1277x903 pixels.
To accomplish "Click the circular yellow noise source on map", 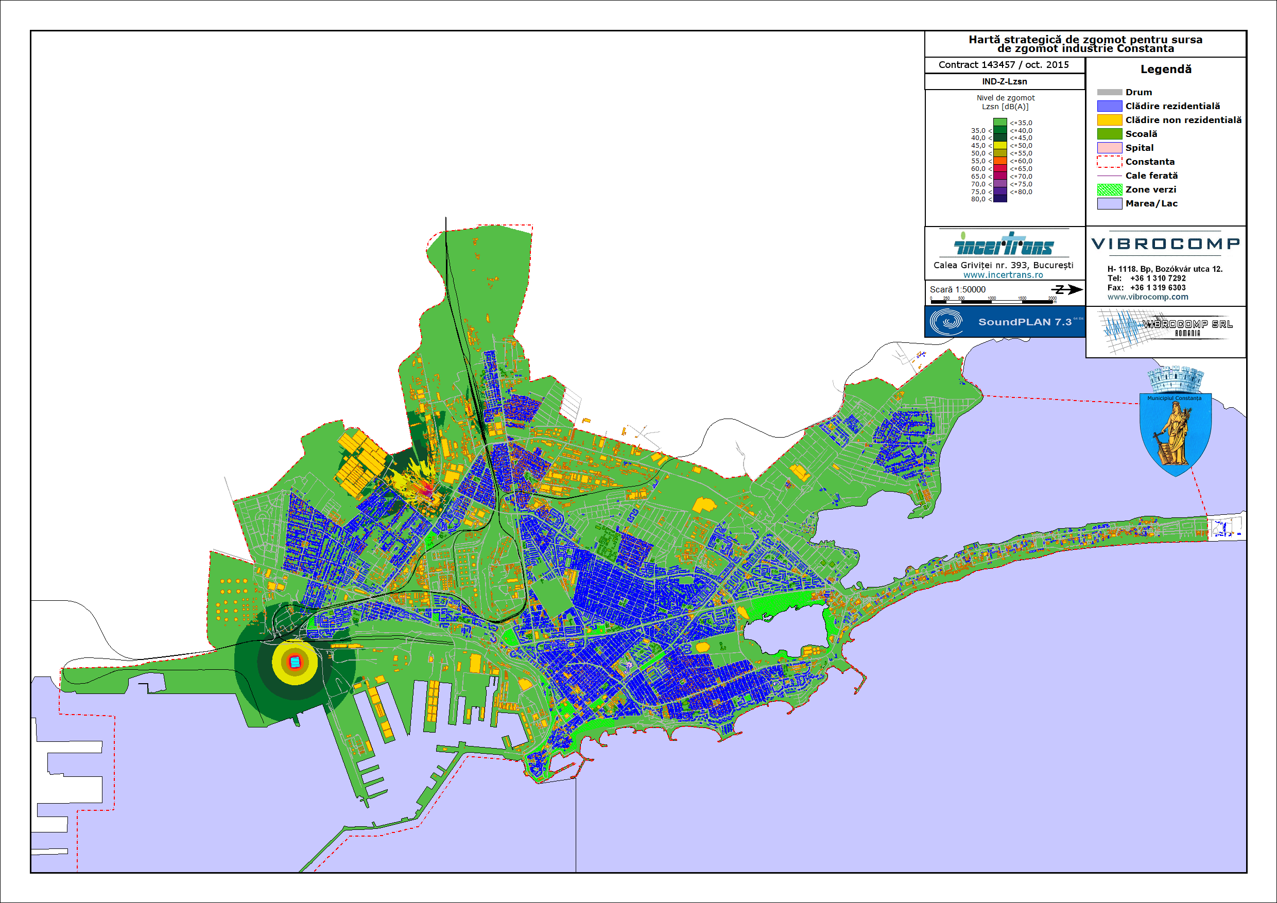I will click(295, 662).
